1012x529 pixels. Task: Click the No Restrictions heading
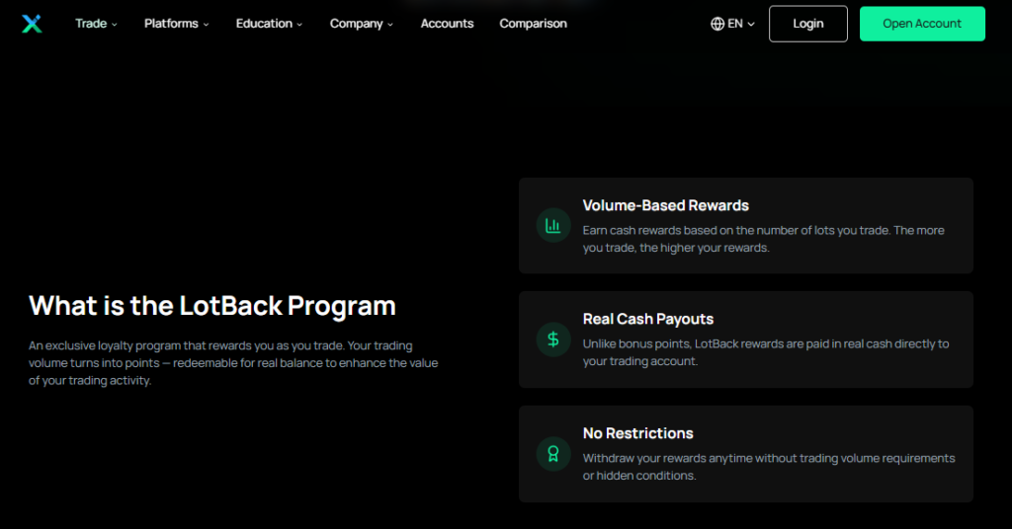[x=637, y=433]
